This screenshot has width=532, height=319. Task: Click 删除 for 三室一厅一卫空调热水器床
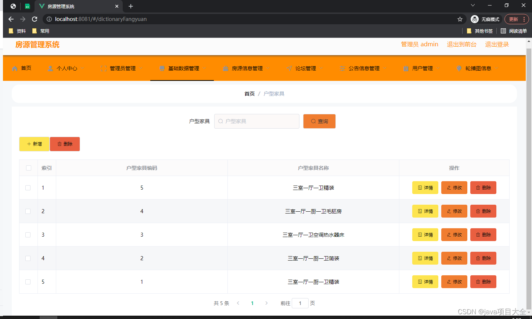tap(483, 235)
